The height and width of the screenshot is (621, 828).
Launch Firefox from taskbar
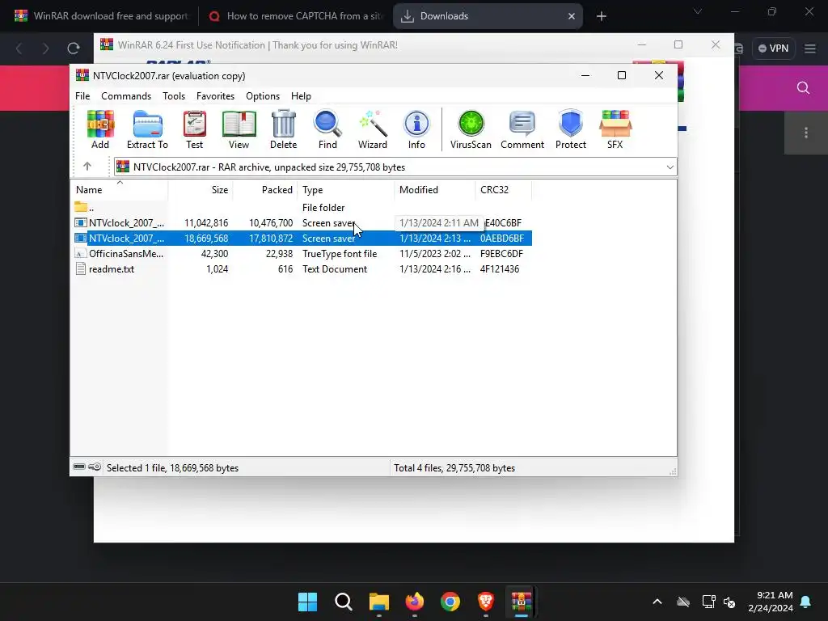tap(415, 602)
